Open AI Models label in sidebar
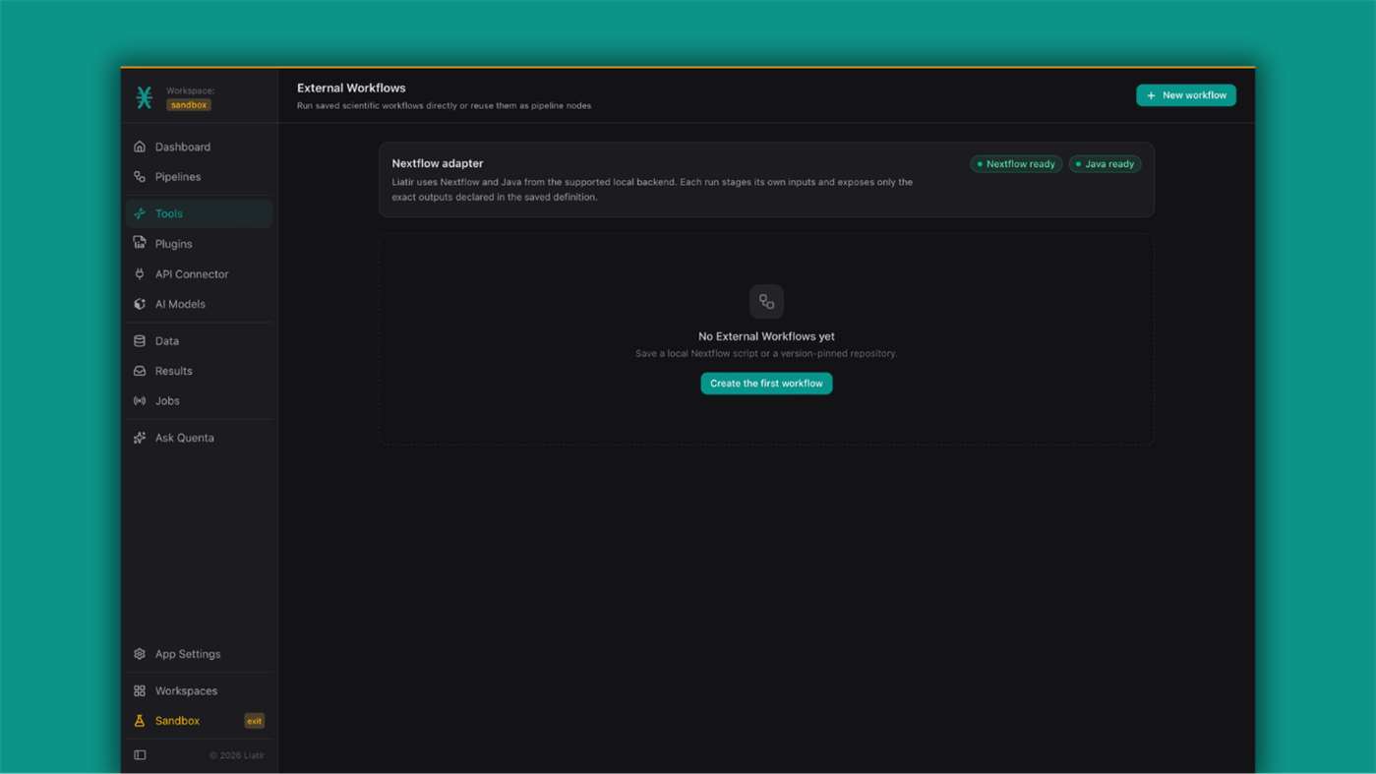 pyautogui.click(x=180, y=304)
